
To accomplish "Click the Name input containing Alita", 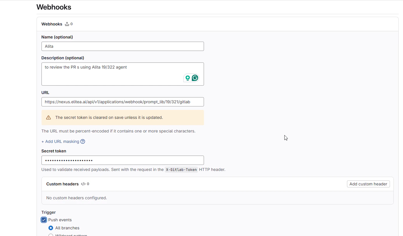I will coord(122,46).
